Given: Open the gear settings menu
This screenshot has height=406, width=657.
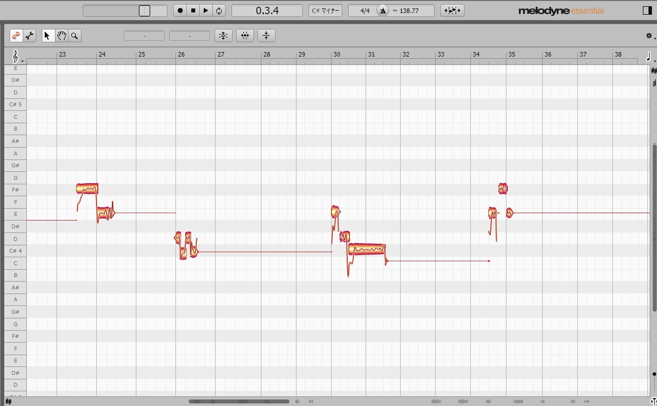Looking at the screenshot, I should pyautogui.click(x=650, y=36).
